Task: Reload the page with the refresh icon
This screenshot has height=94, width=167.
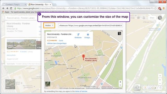Action: pos(11,8)
